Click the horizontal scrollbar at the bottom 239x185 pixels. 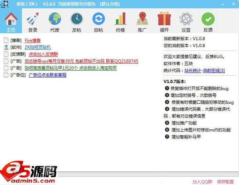tap(148, 174)
